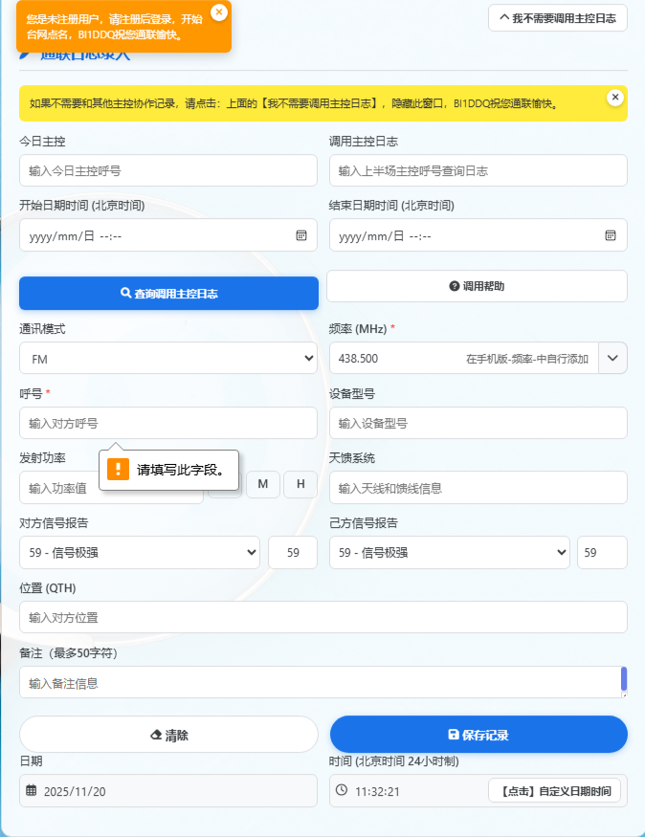Click the orange warning icon in tooltip

click(x=118, y=470)
